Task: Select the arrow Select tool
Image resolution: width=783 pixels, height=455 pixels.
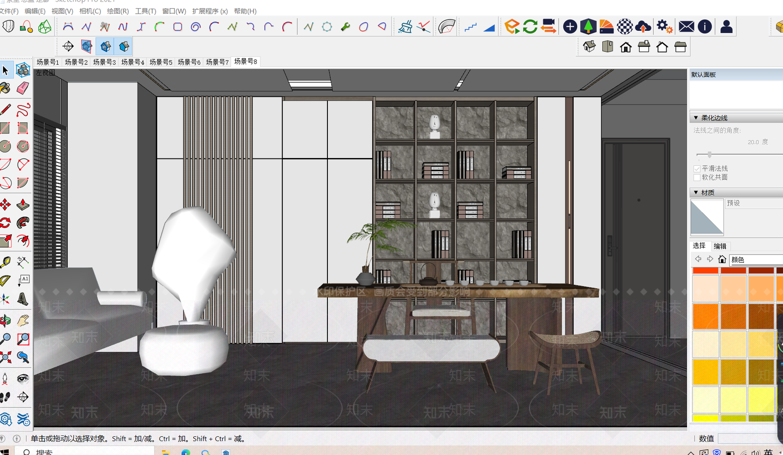Action: [x=5, y=70]
